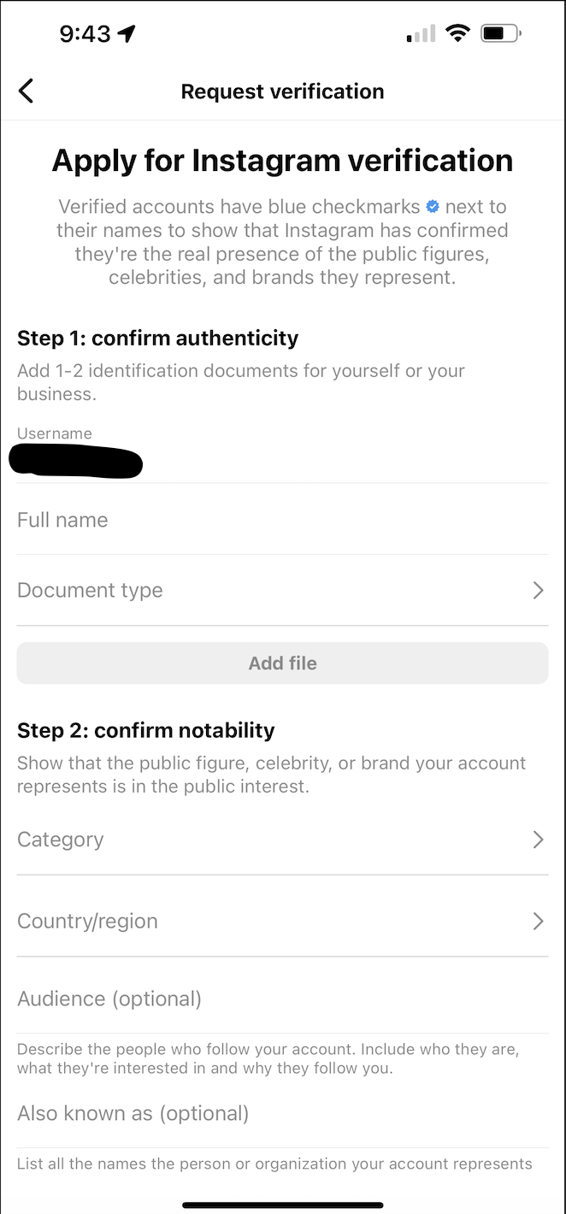This screenshot has width=566, height=1214.
Task: Tap the Wi-Fi status icon
Action: tap(458, 33)
